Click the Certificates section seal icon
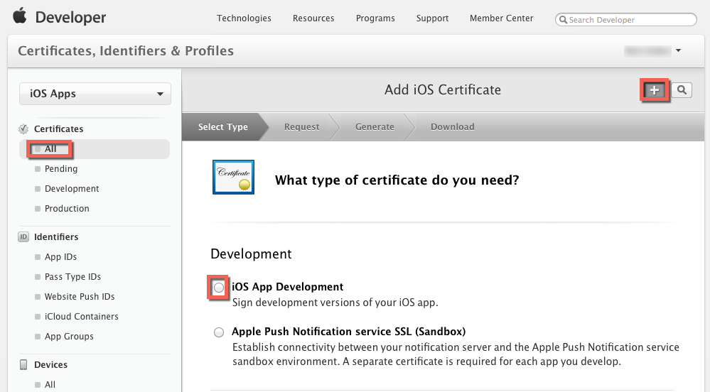The image size is (710, 392). (23, 129)
